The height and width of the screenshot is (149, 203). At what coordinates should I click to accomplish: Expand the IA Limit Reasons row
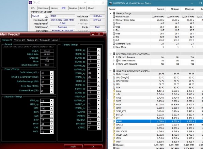click(x=114, y=57)
